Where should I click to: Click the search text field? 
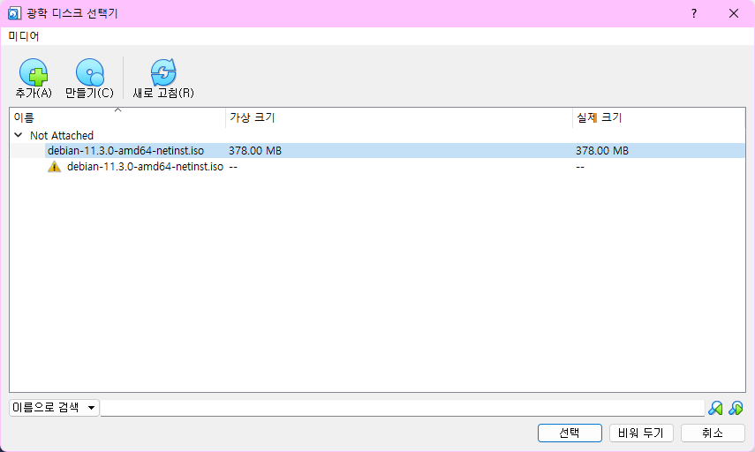(402, 408)
